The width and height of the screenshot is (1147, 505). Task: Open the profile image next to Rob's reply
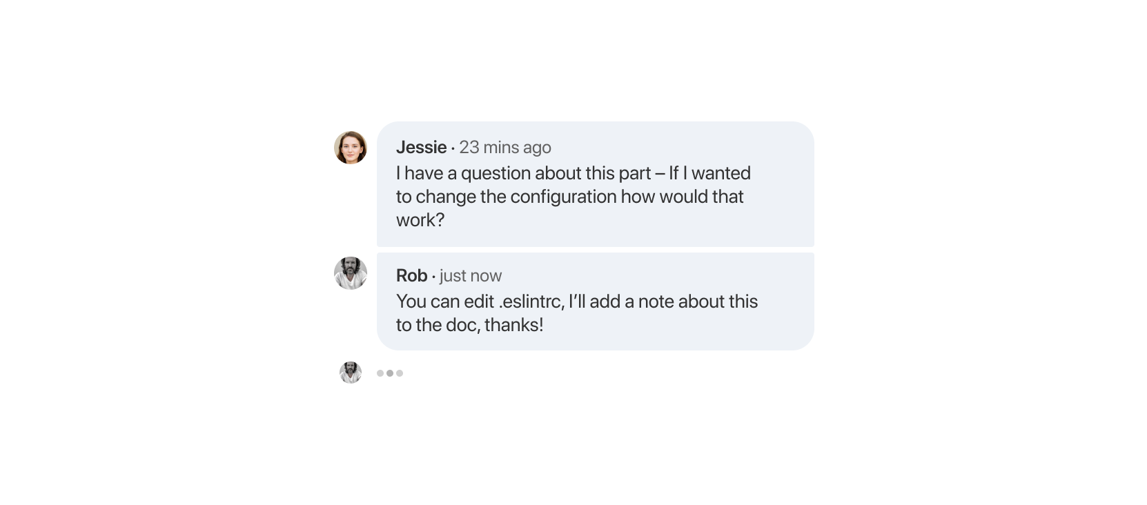pos(351,274)
